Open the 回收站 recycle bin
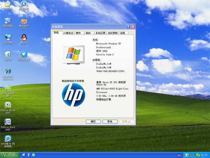210x158 pixels. pos(8,55)
